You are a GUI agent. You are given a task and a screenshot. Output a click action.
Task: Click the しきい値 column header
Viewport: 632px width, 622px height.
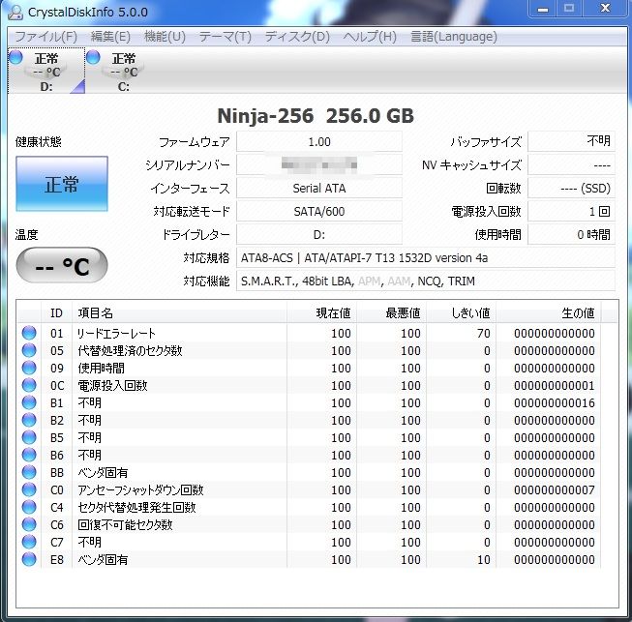461,313
